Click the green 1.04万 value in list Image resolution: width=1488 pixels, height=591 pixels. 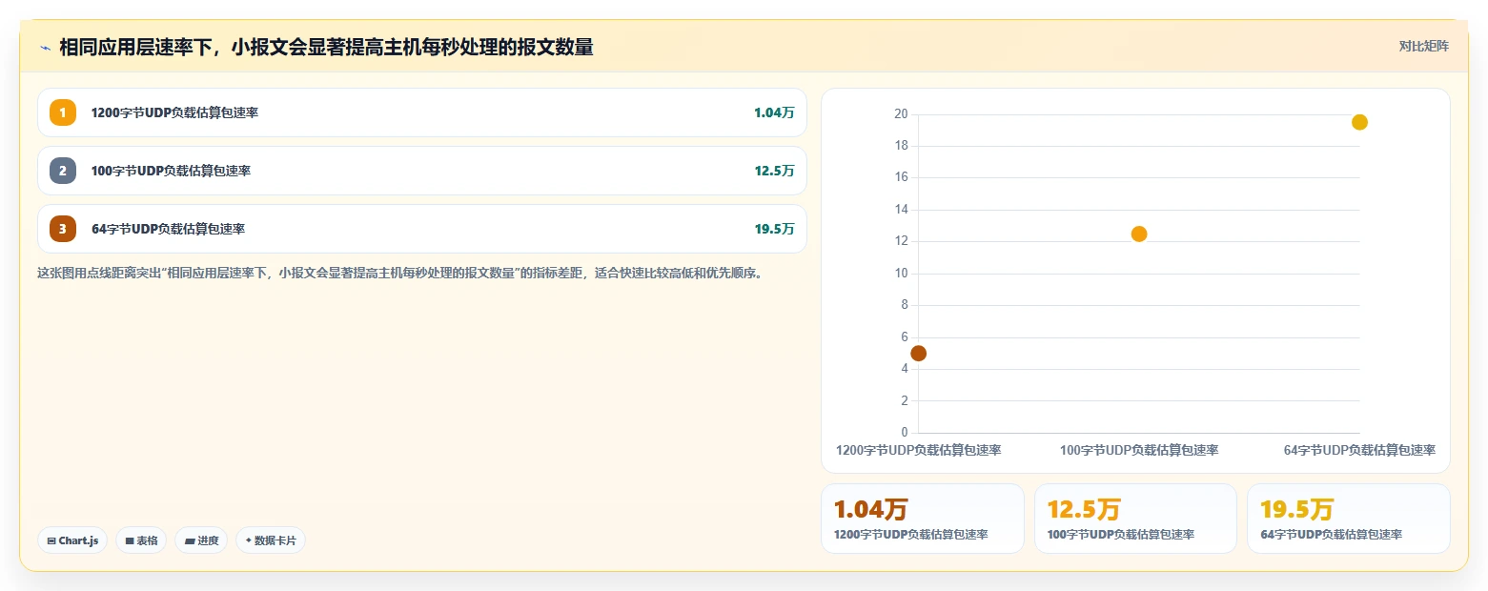click(x=774, y=112)
